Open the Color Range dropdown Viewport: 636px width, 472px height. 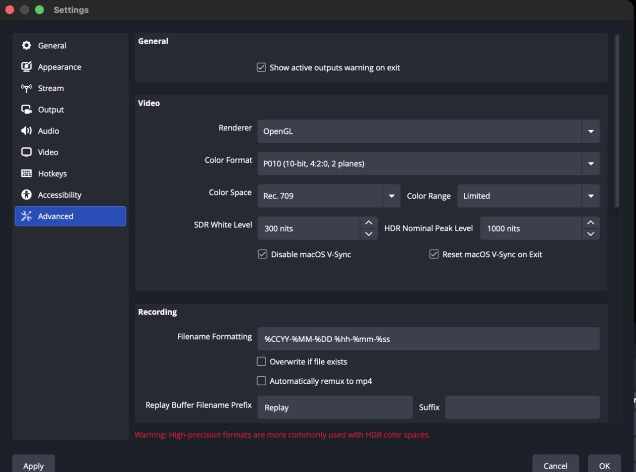(x=528, y=196)
